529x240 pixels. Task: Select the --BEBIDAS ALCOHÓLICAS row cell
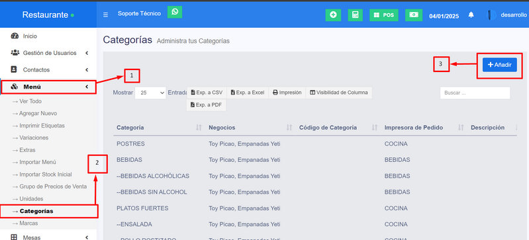(153, 176)
